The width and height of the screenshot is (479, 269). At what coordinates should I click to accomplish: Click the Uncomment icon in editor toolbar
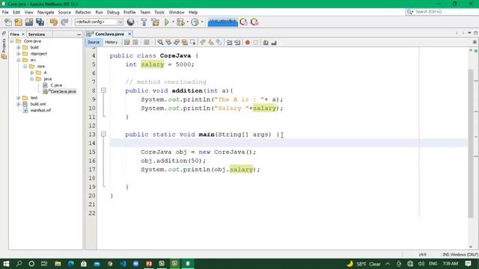[274, 43]
